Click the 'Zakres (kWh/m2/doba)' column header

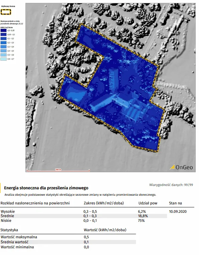104,203
